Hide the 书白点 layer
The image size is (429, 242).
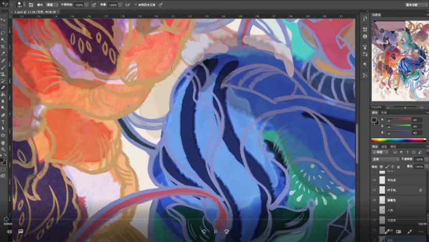click(374, 180)
